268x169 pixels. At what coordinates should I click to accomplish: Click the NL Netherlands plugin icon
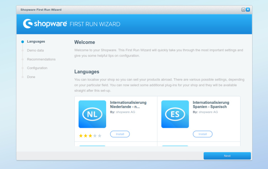(x=92, y=114)
